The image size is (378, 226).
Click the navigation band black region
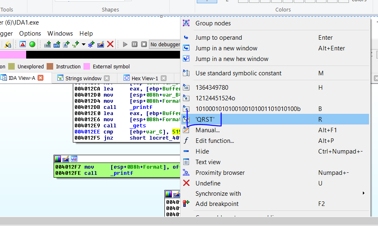[x=102, y=55]
